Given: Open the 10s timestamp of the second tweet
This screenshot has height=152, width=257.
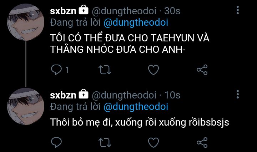Looking at the screenshot, I should tap(172, 95).
